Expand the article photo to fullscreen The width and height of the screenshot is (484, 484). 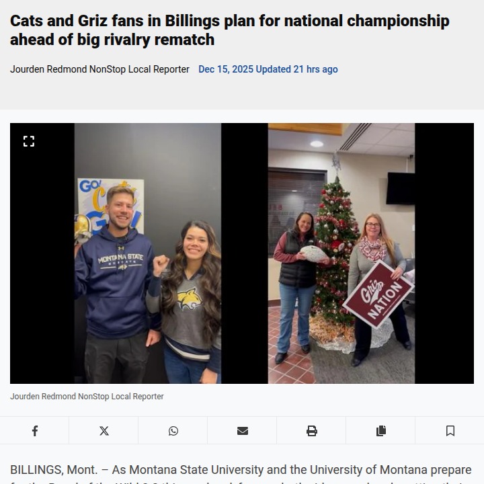pos(29,141)
